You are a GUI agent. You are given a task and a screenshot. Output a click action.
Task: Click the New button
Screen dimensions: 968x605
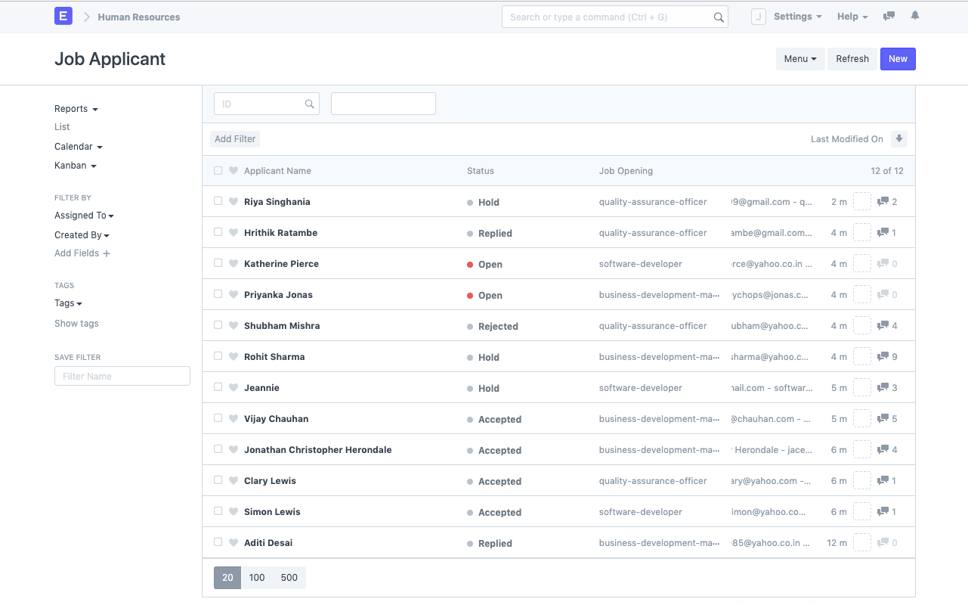(898, 59)
